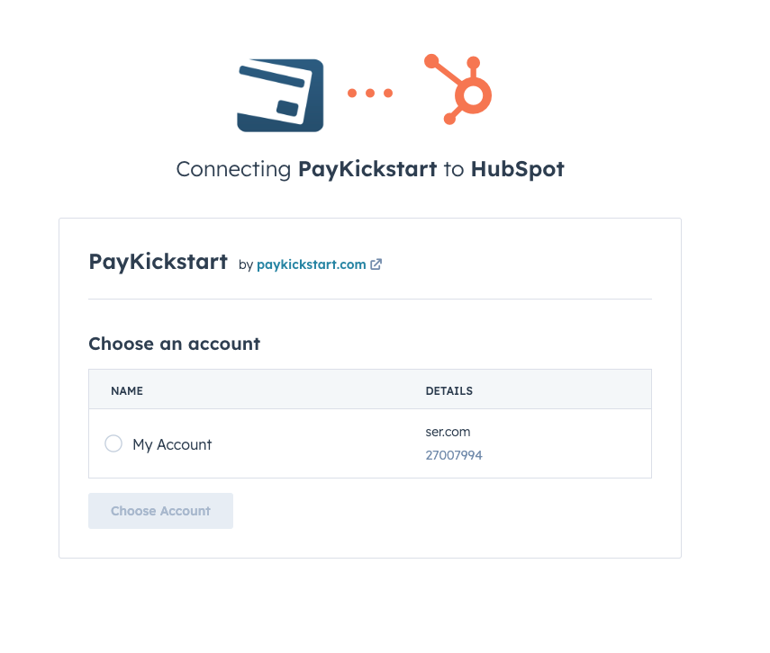The height and width of the screenshot is (653, 770).
Task: Click the word to in the page heading
Action: (x=454, y=169)
